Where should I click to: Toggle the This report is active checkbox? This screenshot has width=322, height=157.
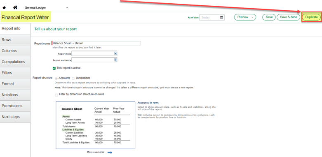pyautogui.click(x=54, y=68)
